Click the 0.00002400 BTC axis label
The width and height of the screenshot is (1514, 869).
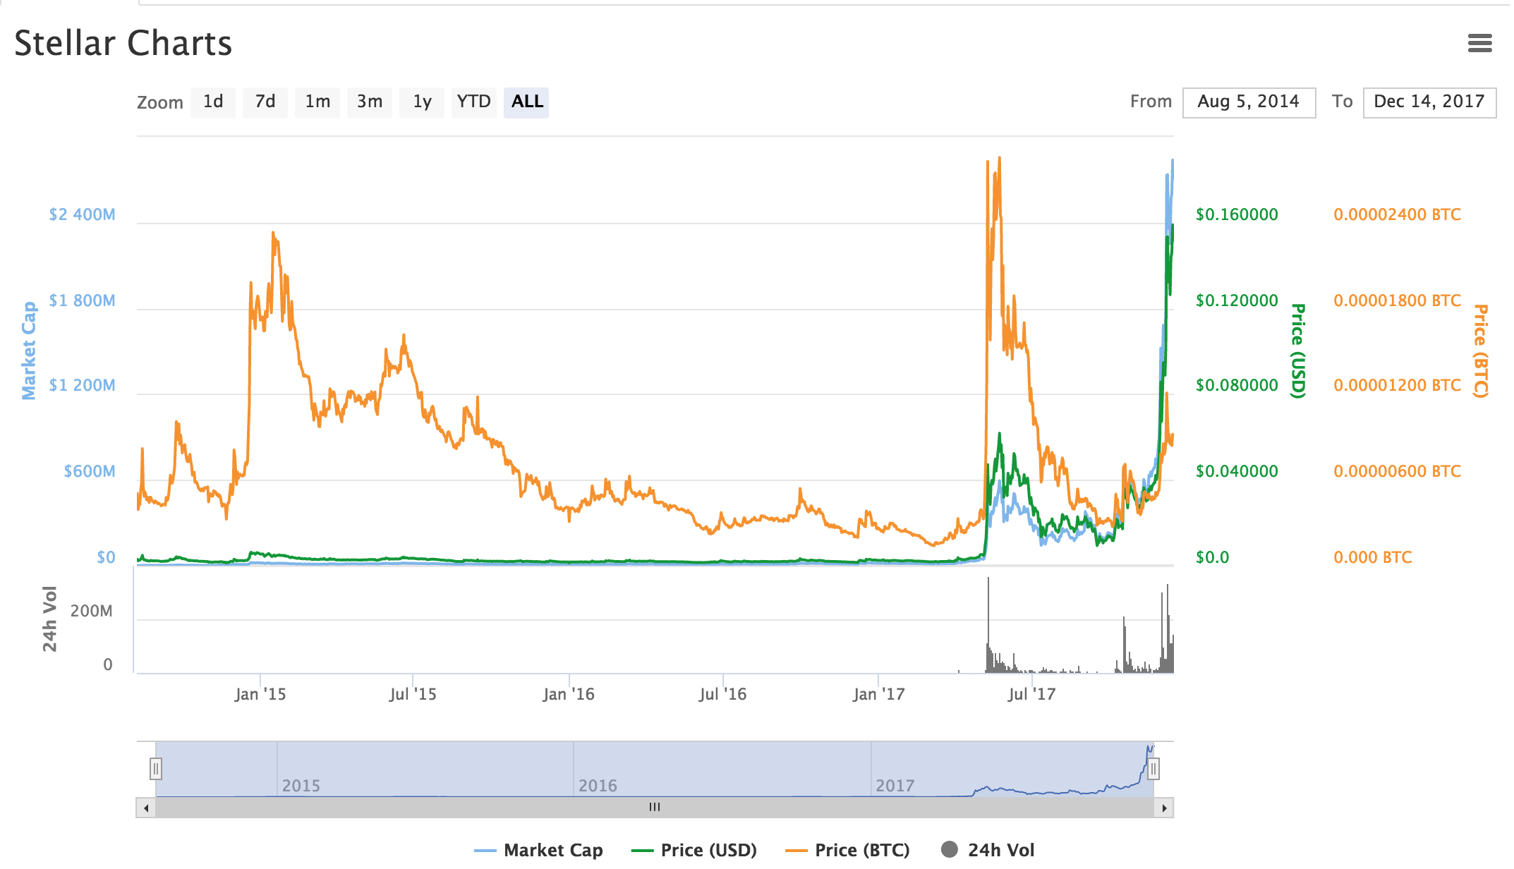coord(1397,214)
